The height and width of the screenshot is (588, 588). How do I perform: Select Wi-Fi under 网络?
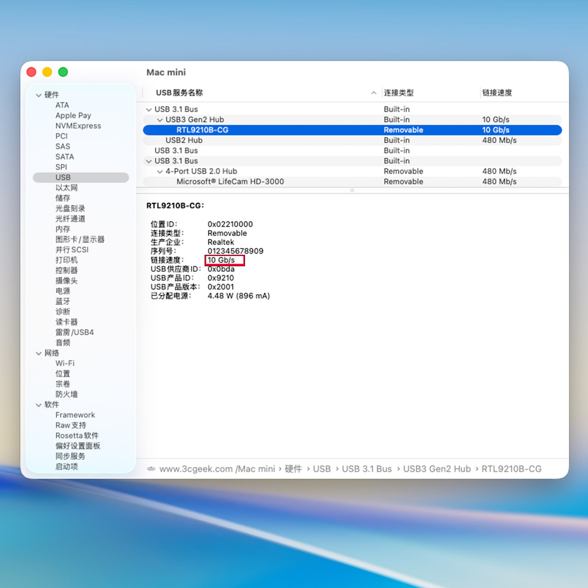(x=65, y=363)
